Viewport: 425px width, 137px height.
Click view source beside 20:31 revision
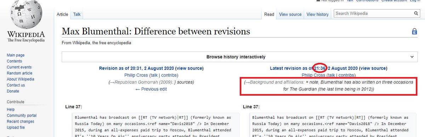(x=189, y=68)
